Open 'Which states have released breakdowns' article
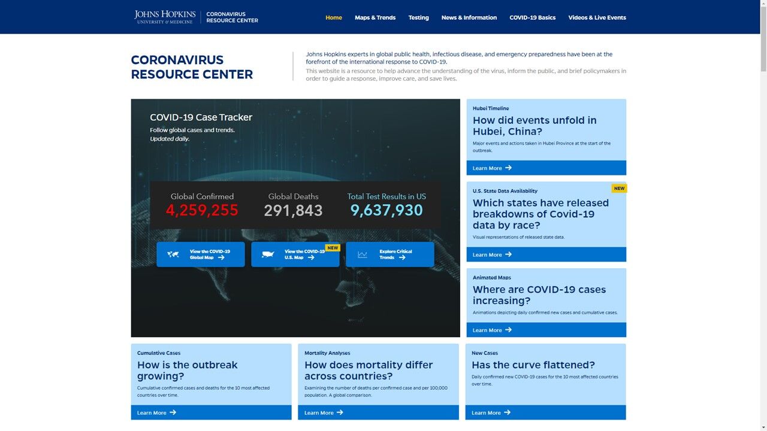 pos(540,214)
